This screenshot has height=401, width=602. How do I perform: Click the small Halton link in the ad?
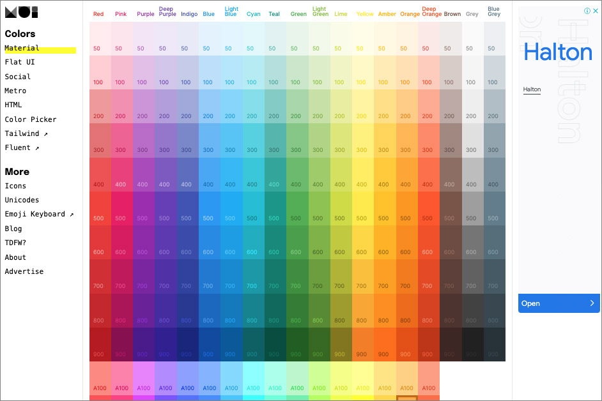pos(532,90)
